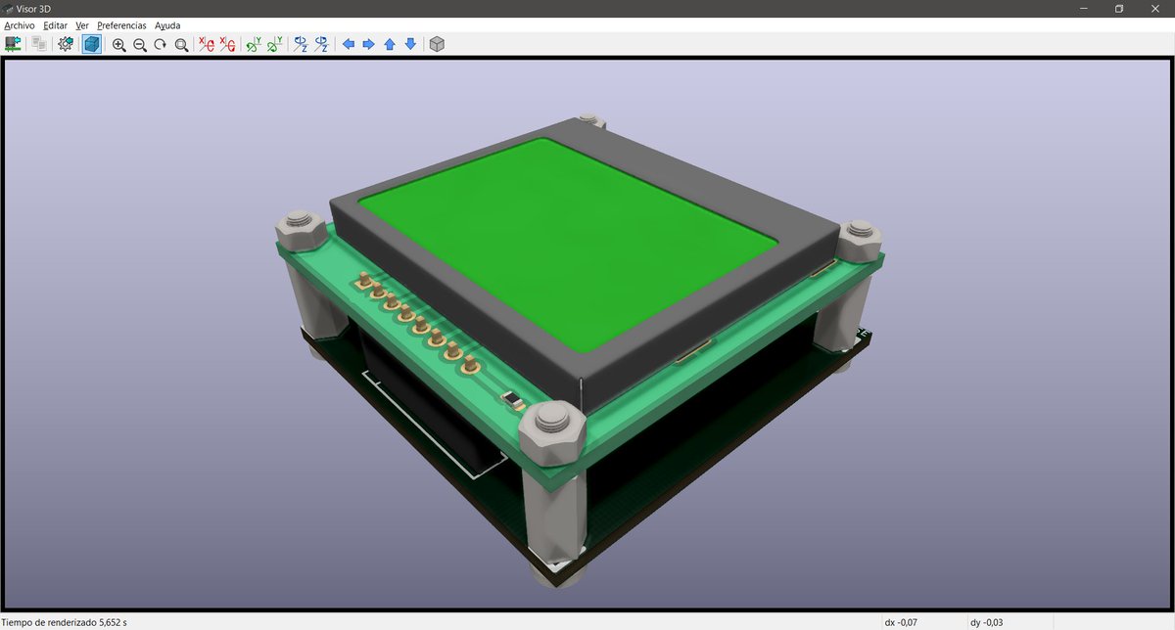Rotate Y counterclockwise green icon

pos(275,44)
